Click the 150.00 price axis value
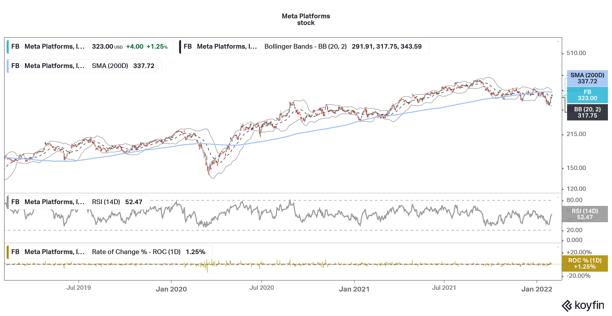 pyautogui.click(x=576, y=168)
